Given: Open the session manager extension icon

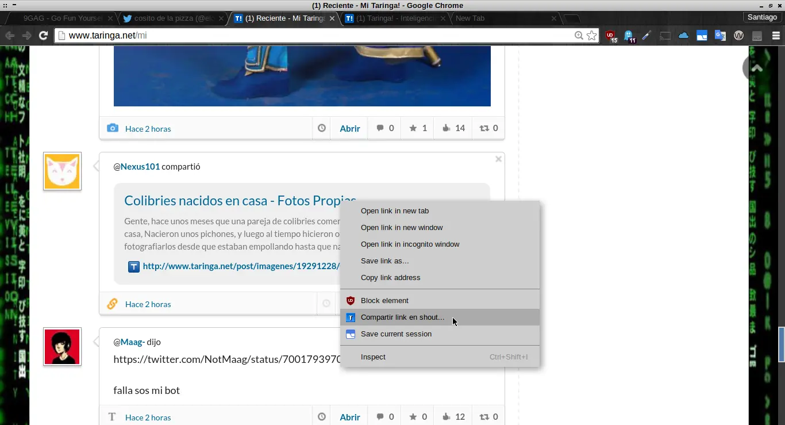Looking at the screenshot, I should [702, 36].
